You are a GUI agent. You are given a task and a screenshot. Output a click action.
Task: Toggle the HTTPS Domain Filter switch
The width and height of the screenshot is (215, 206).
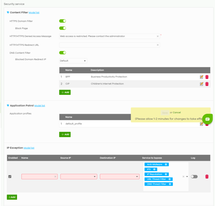[x=63, y=21]
